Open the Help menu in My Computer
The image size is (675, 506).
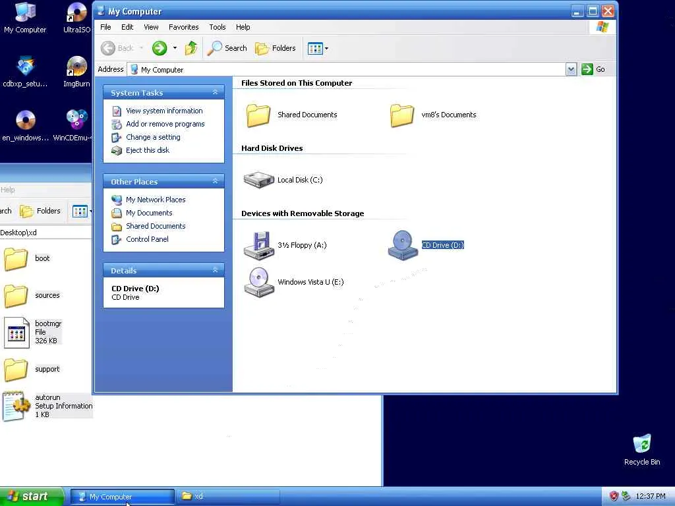[x=243, y=27]
